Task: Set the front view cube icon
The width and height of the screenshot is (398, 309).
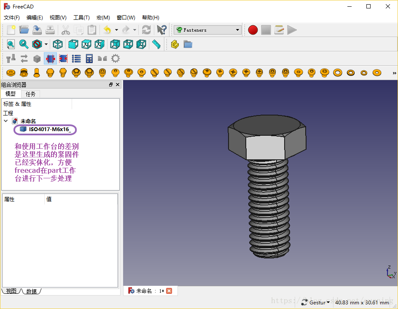Action: pos(73,44)
